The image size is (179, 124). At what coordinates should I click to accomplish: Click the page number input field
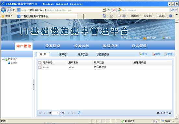pyautogui.click(x=55, y=113)
